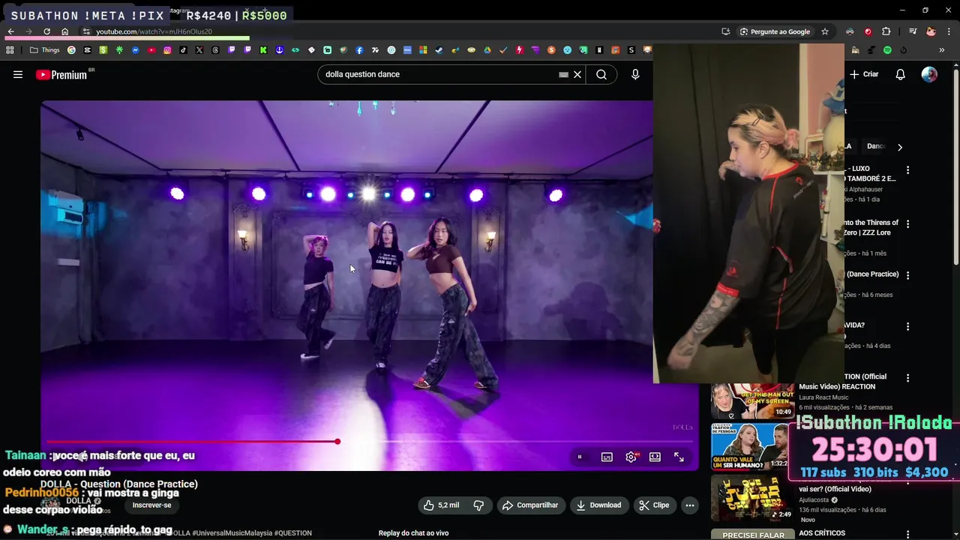Toggle subtitles/closed captions in player
The width and height of the screenshot is (960, 540).
(x=607, y=457)
